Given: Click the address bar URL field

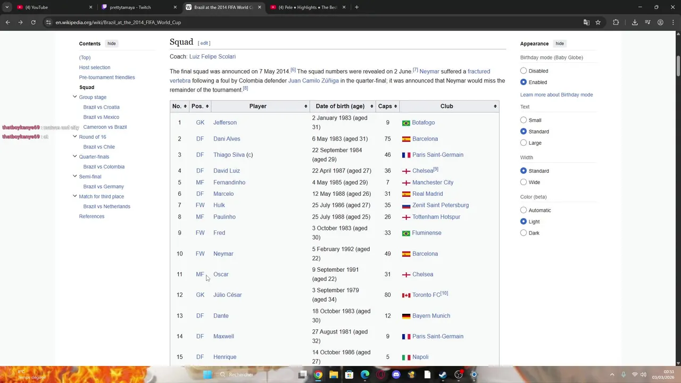Looking at the screenshot, I should coord(314,22).
